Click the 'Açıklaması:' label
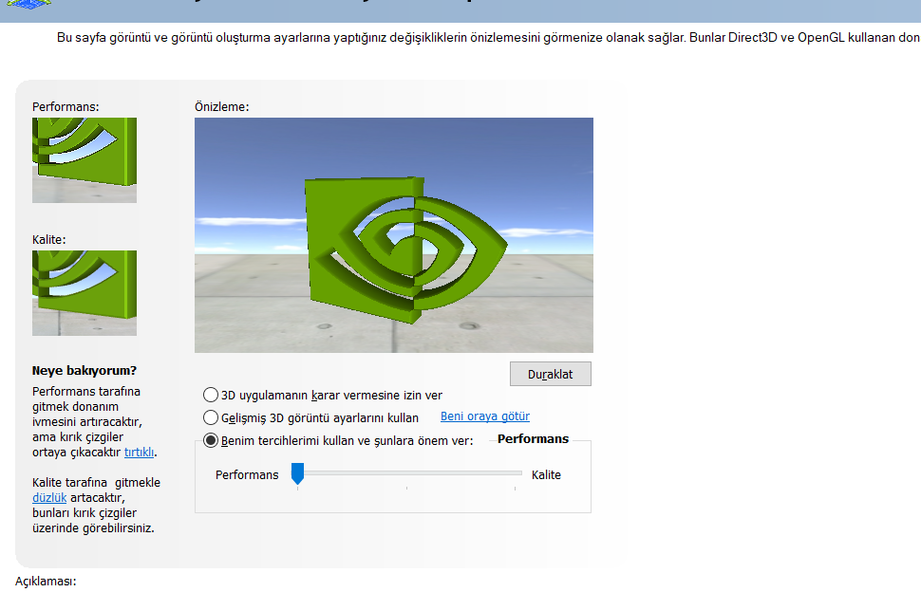The width and height of the screenshot is (921, 592). pos(46,581)
